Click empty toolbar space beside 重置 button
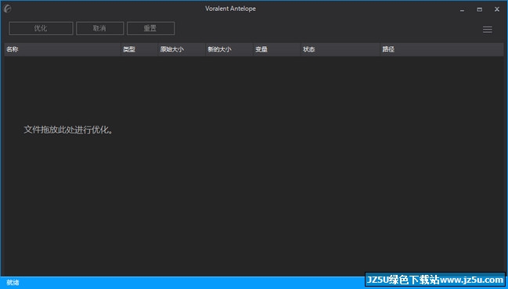The height and width of the screenshot is (289, 508). 324,28
